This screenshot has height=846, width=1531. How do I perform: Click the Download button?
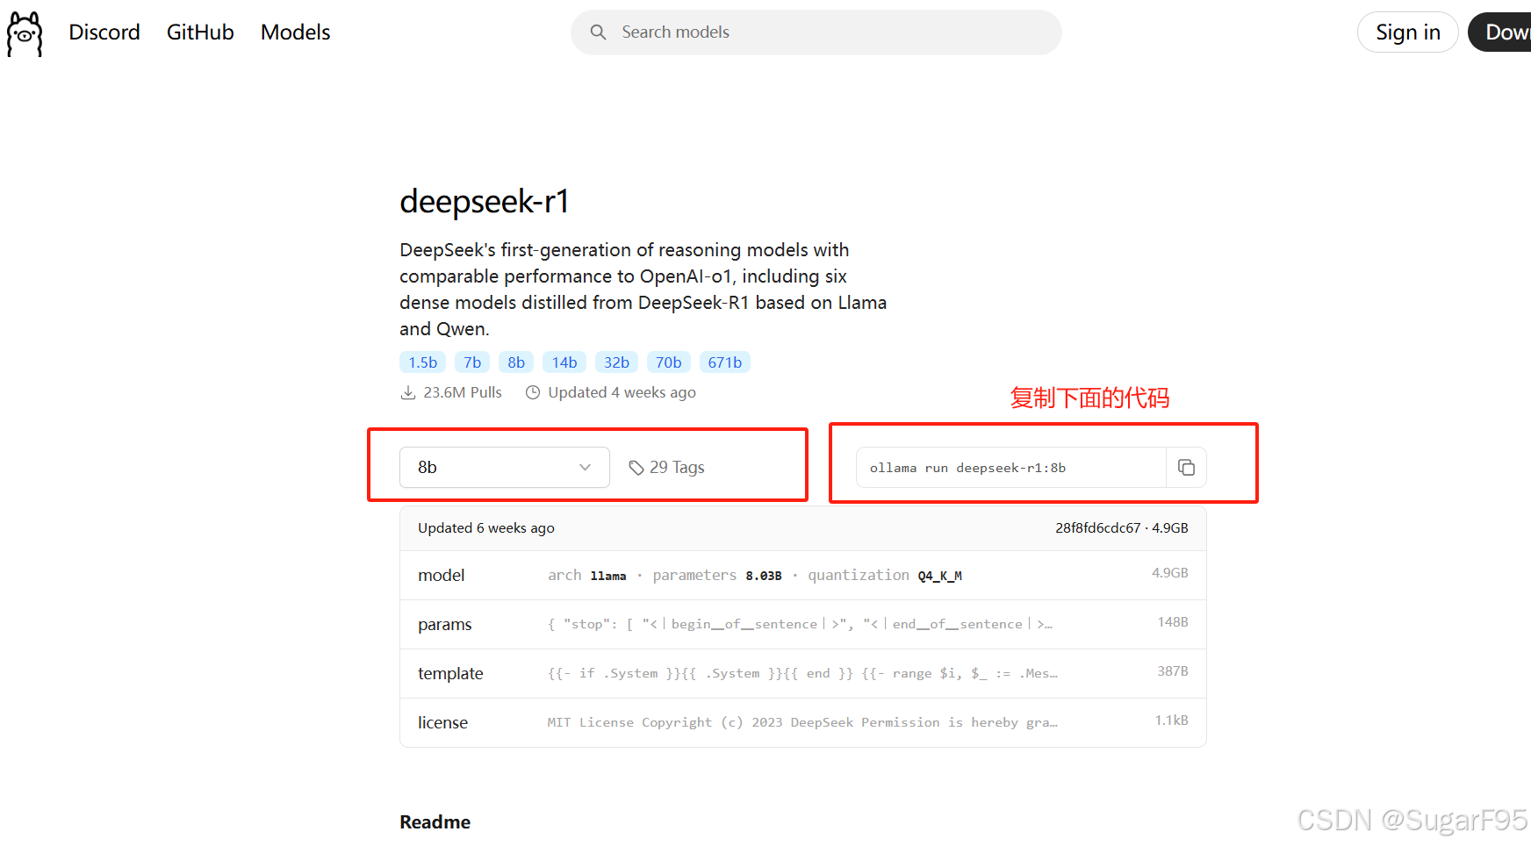click(x=1500, y=32)
